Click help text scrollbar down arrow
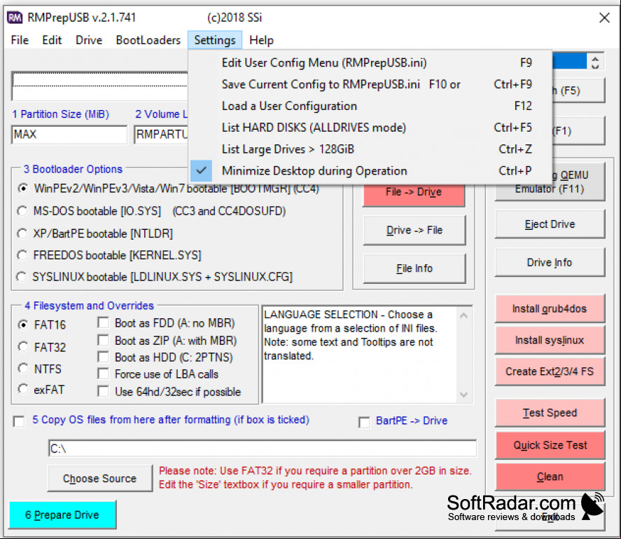The width and height of the screenshot is (621, 539). [463, 395]
